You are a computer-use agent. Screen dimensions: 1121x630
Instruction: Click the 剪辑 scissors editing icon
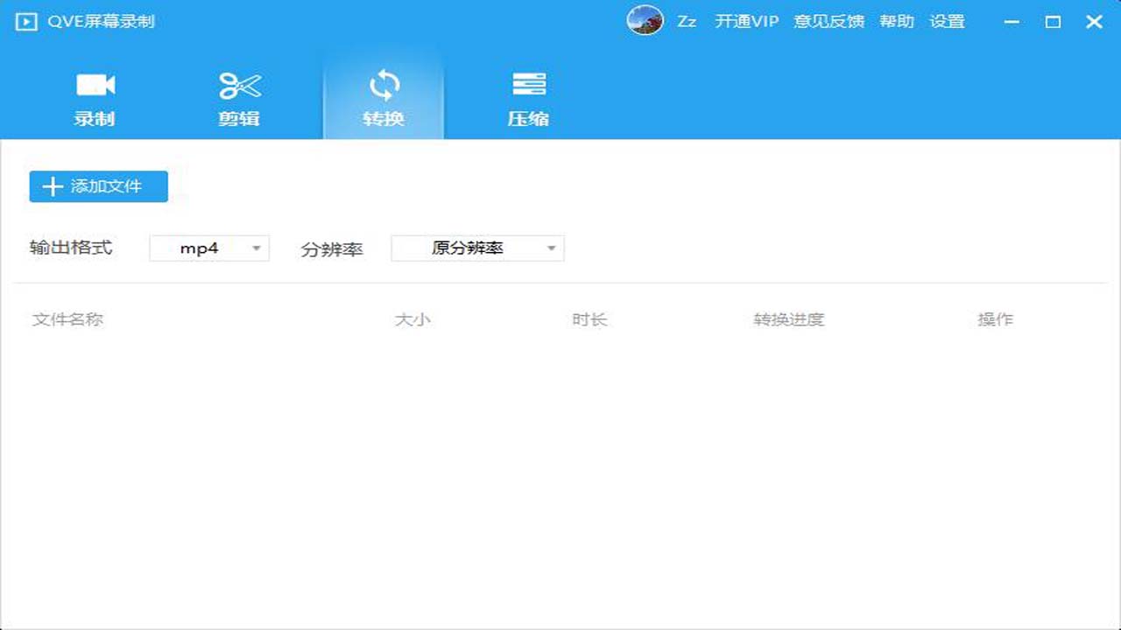[x=238, y=84]
